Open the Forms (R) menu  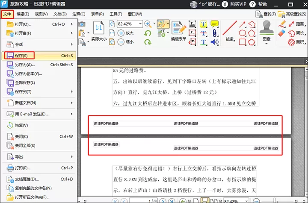(x=98, y=14)
